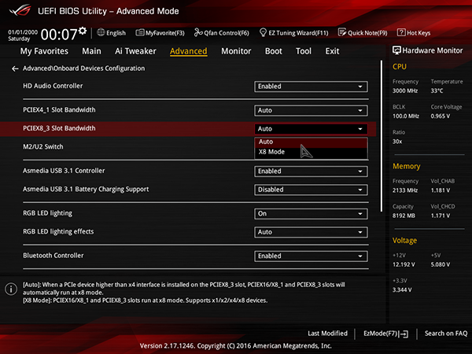Click the Hardware Monitor display icon
The image size is (472, 354).
click(396, 50)
